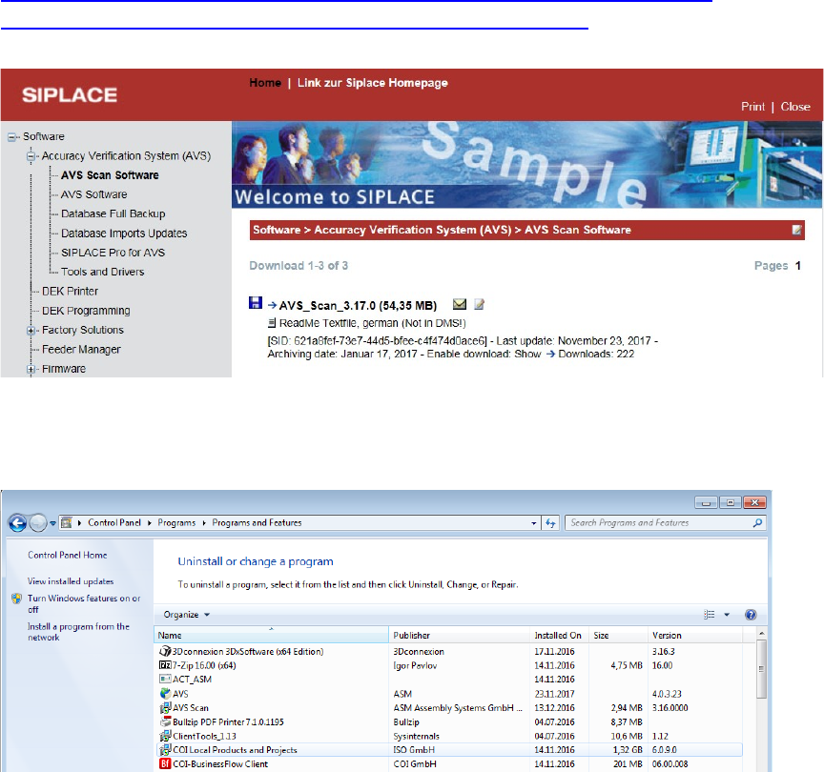The height and width of the screenshot is (772, 824).
Task: Open the view options dropdown arrow
Action: tap(727, 615)
